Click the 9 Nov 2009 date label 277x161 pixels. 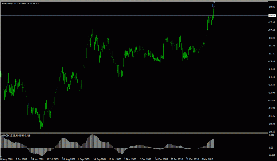pos(130,159)
